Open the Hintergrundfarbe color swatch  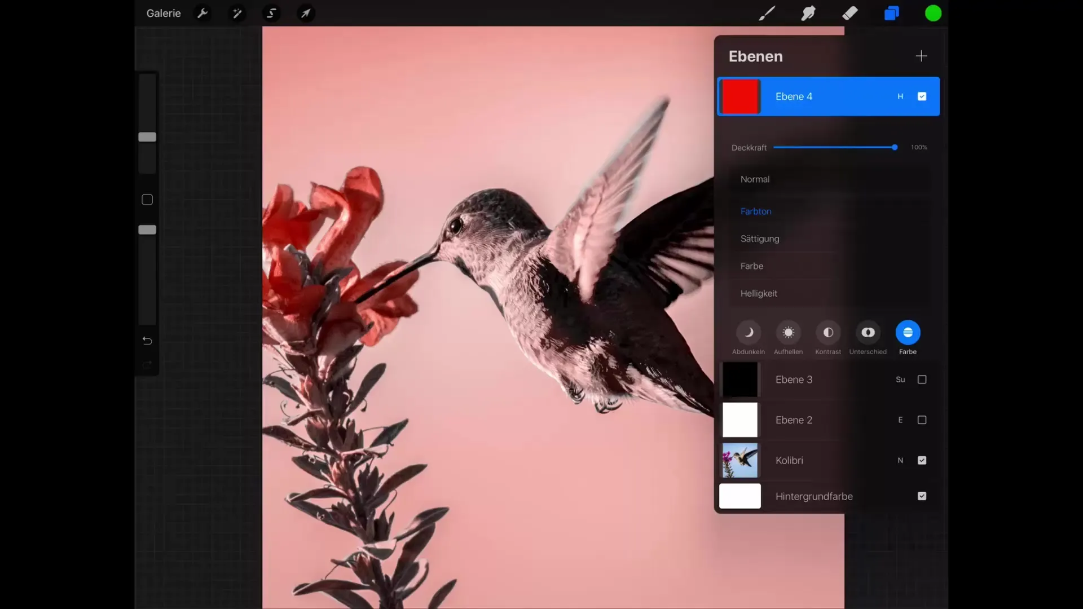point(740,496)
